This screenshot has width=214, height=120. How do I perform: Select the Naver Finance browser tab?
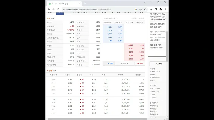coord(64,4)
